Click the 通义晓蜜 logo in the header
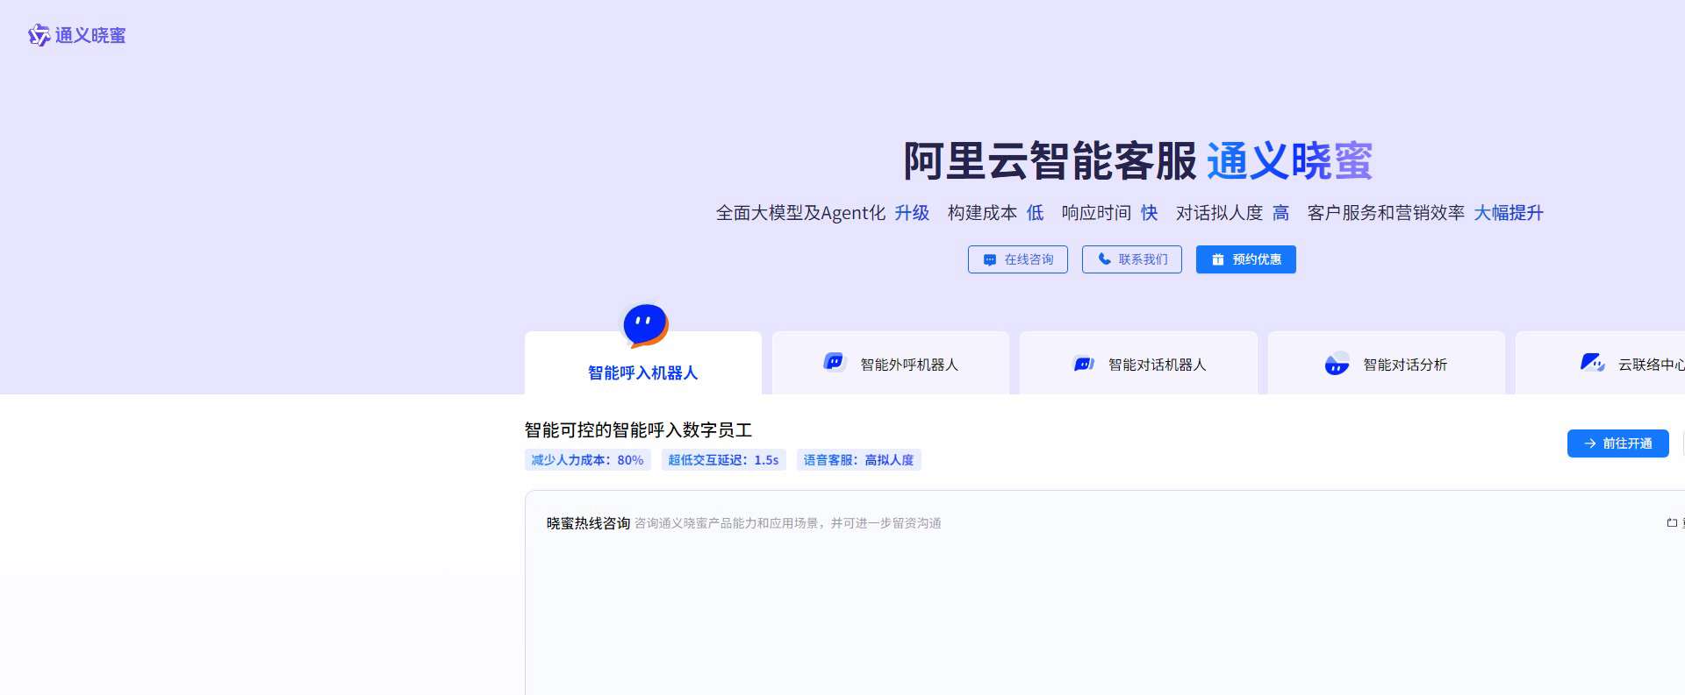Image resolution: width=1685 pixels, height=695 pixels. [77, 35]
